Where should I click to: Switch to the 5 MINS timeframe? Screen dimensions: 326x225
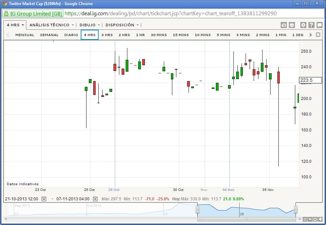224,35
